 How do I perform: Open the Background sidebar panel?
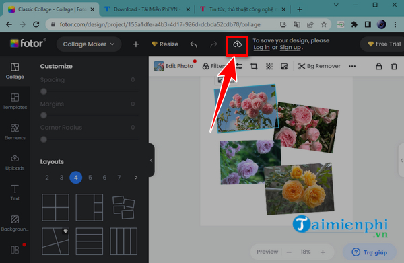[x=15, y=223]
